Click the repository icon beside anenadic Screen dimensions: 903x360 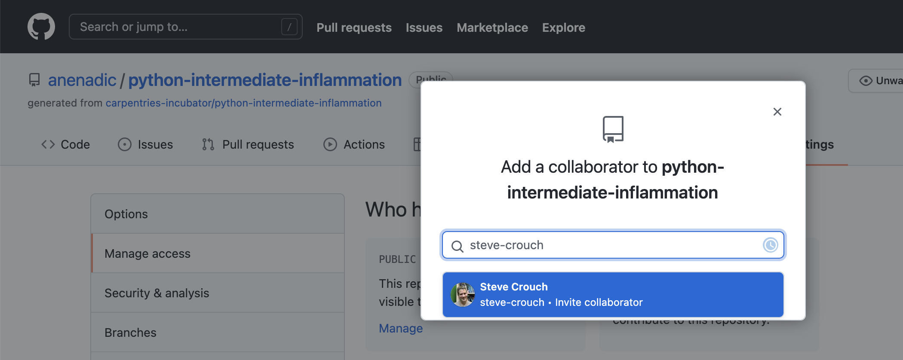click(34, 80)
